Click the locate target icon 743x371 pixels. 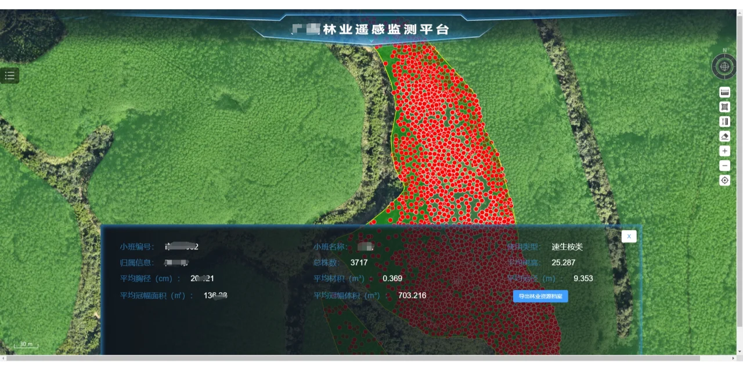[724, 180]
